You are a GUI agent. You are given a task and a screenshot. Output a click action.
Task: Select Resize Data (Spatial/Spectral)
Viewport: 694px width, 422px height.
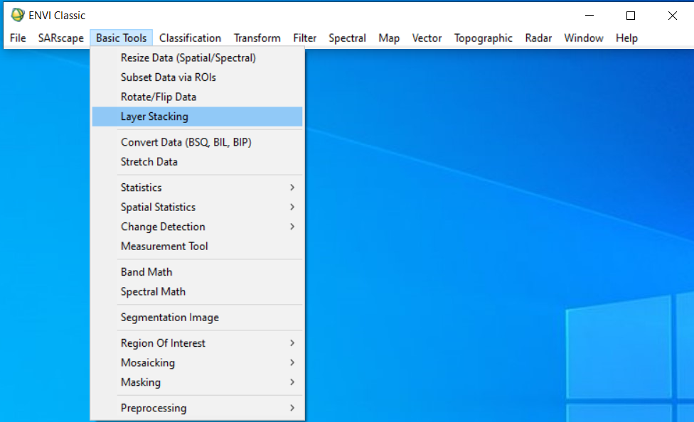pos(198,58)
